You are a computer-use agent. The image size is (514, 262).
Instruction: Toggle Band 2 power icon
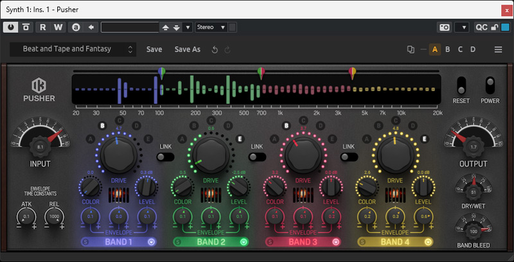coord(244,242)
